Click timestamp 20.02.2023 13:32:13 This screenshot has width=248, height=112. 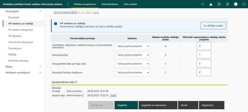(x=98, y=95)
